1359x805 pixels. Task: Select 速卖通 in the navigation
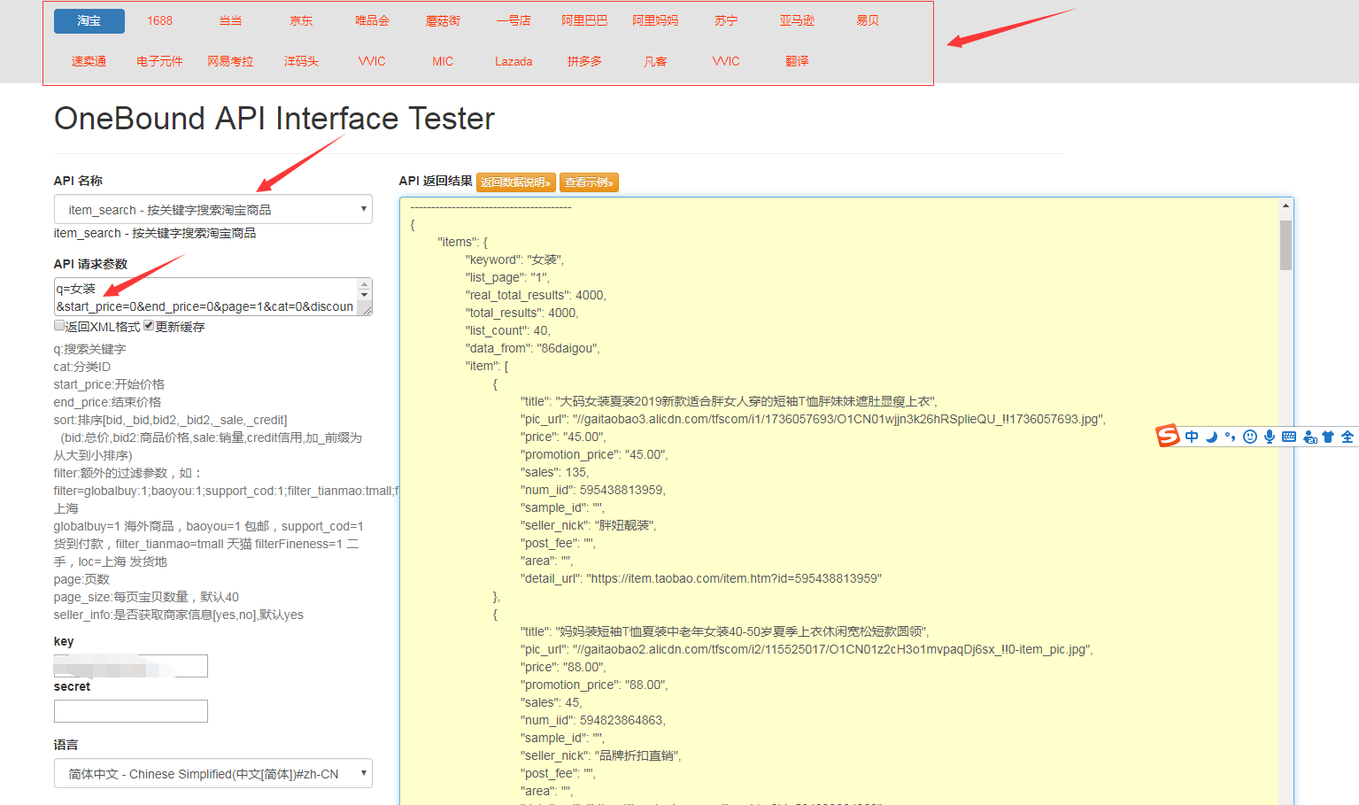[89, 61]
